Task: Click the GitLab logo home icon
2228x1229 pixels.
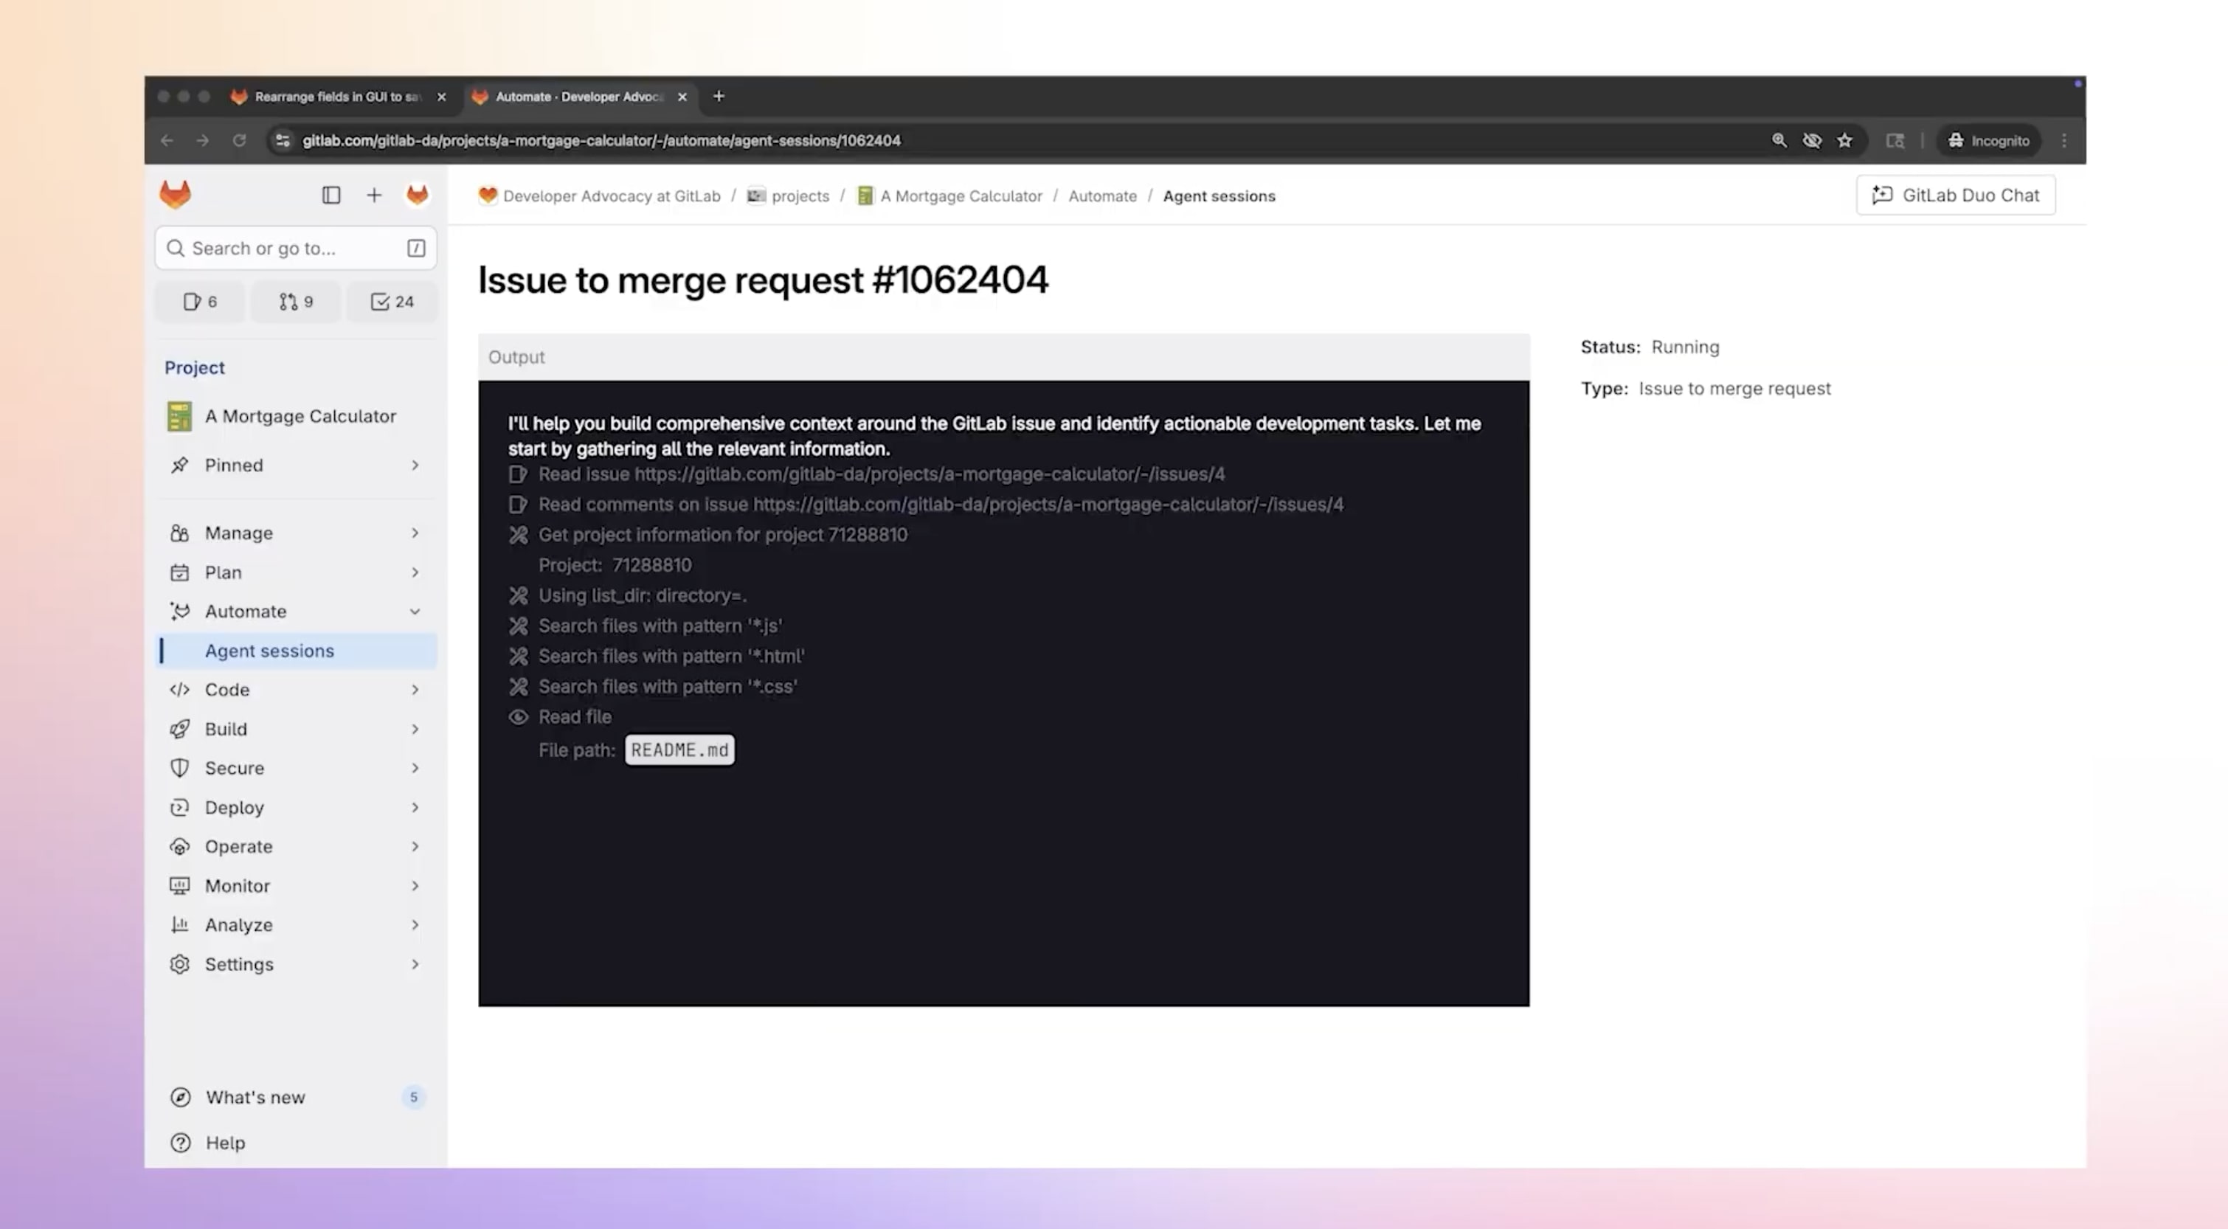Action: 175,195
